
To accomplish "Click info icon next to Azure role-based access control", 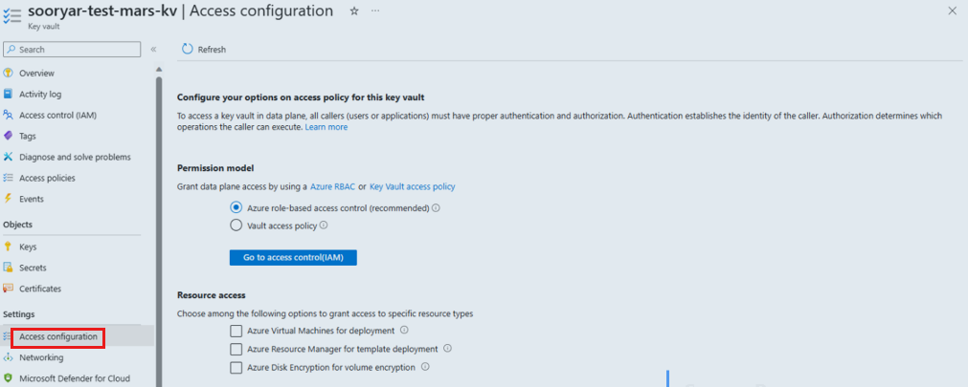I will click(x=437, y=208).
